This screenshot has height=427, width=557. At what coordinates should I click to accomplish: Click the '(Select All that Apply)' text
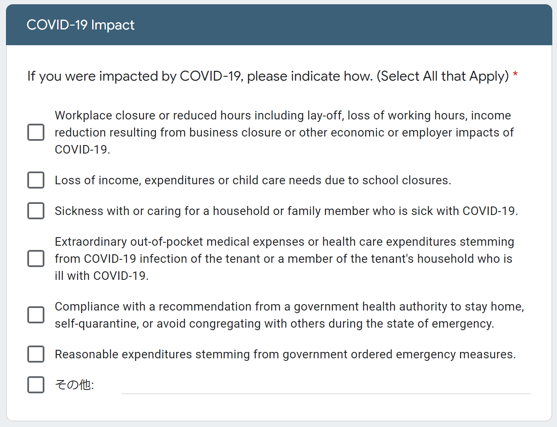point(443,76)
